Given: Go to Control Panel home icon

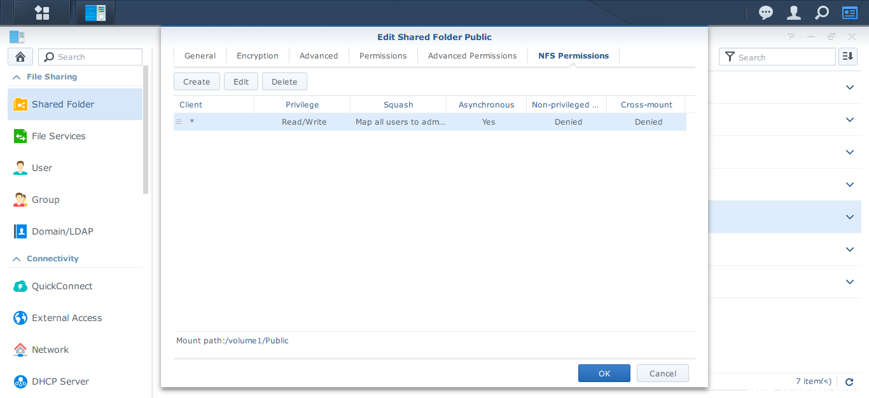Looking at the screenshot, I should point(20,57).
